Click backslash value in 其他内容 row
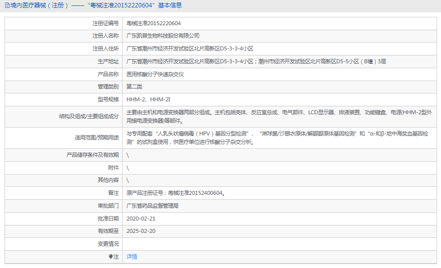441x268 pixels. point(128,180)
